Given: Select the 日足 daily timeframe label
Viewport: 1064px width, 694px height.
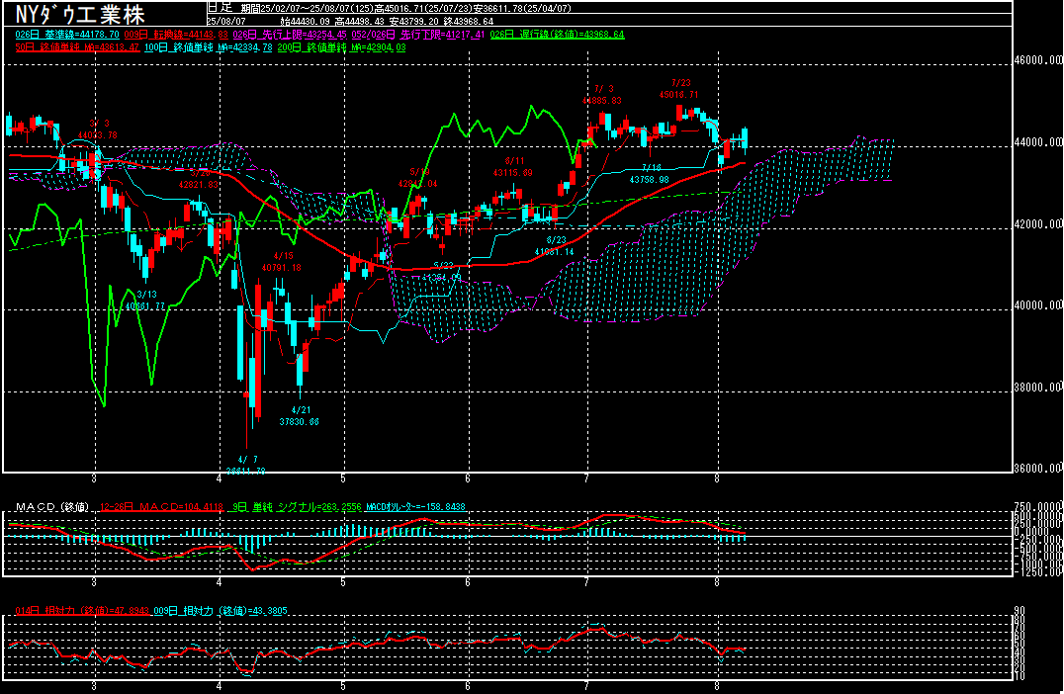Looking at the screenshot, I should pyautogui.click(x=220, y=8).
